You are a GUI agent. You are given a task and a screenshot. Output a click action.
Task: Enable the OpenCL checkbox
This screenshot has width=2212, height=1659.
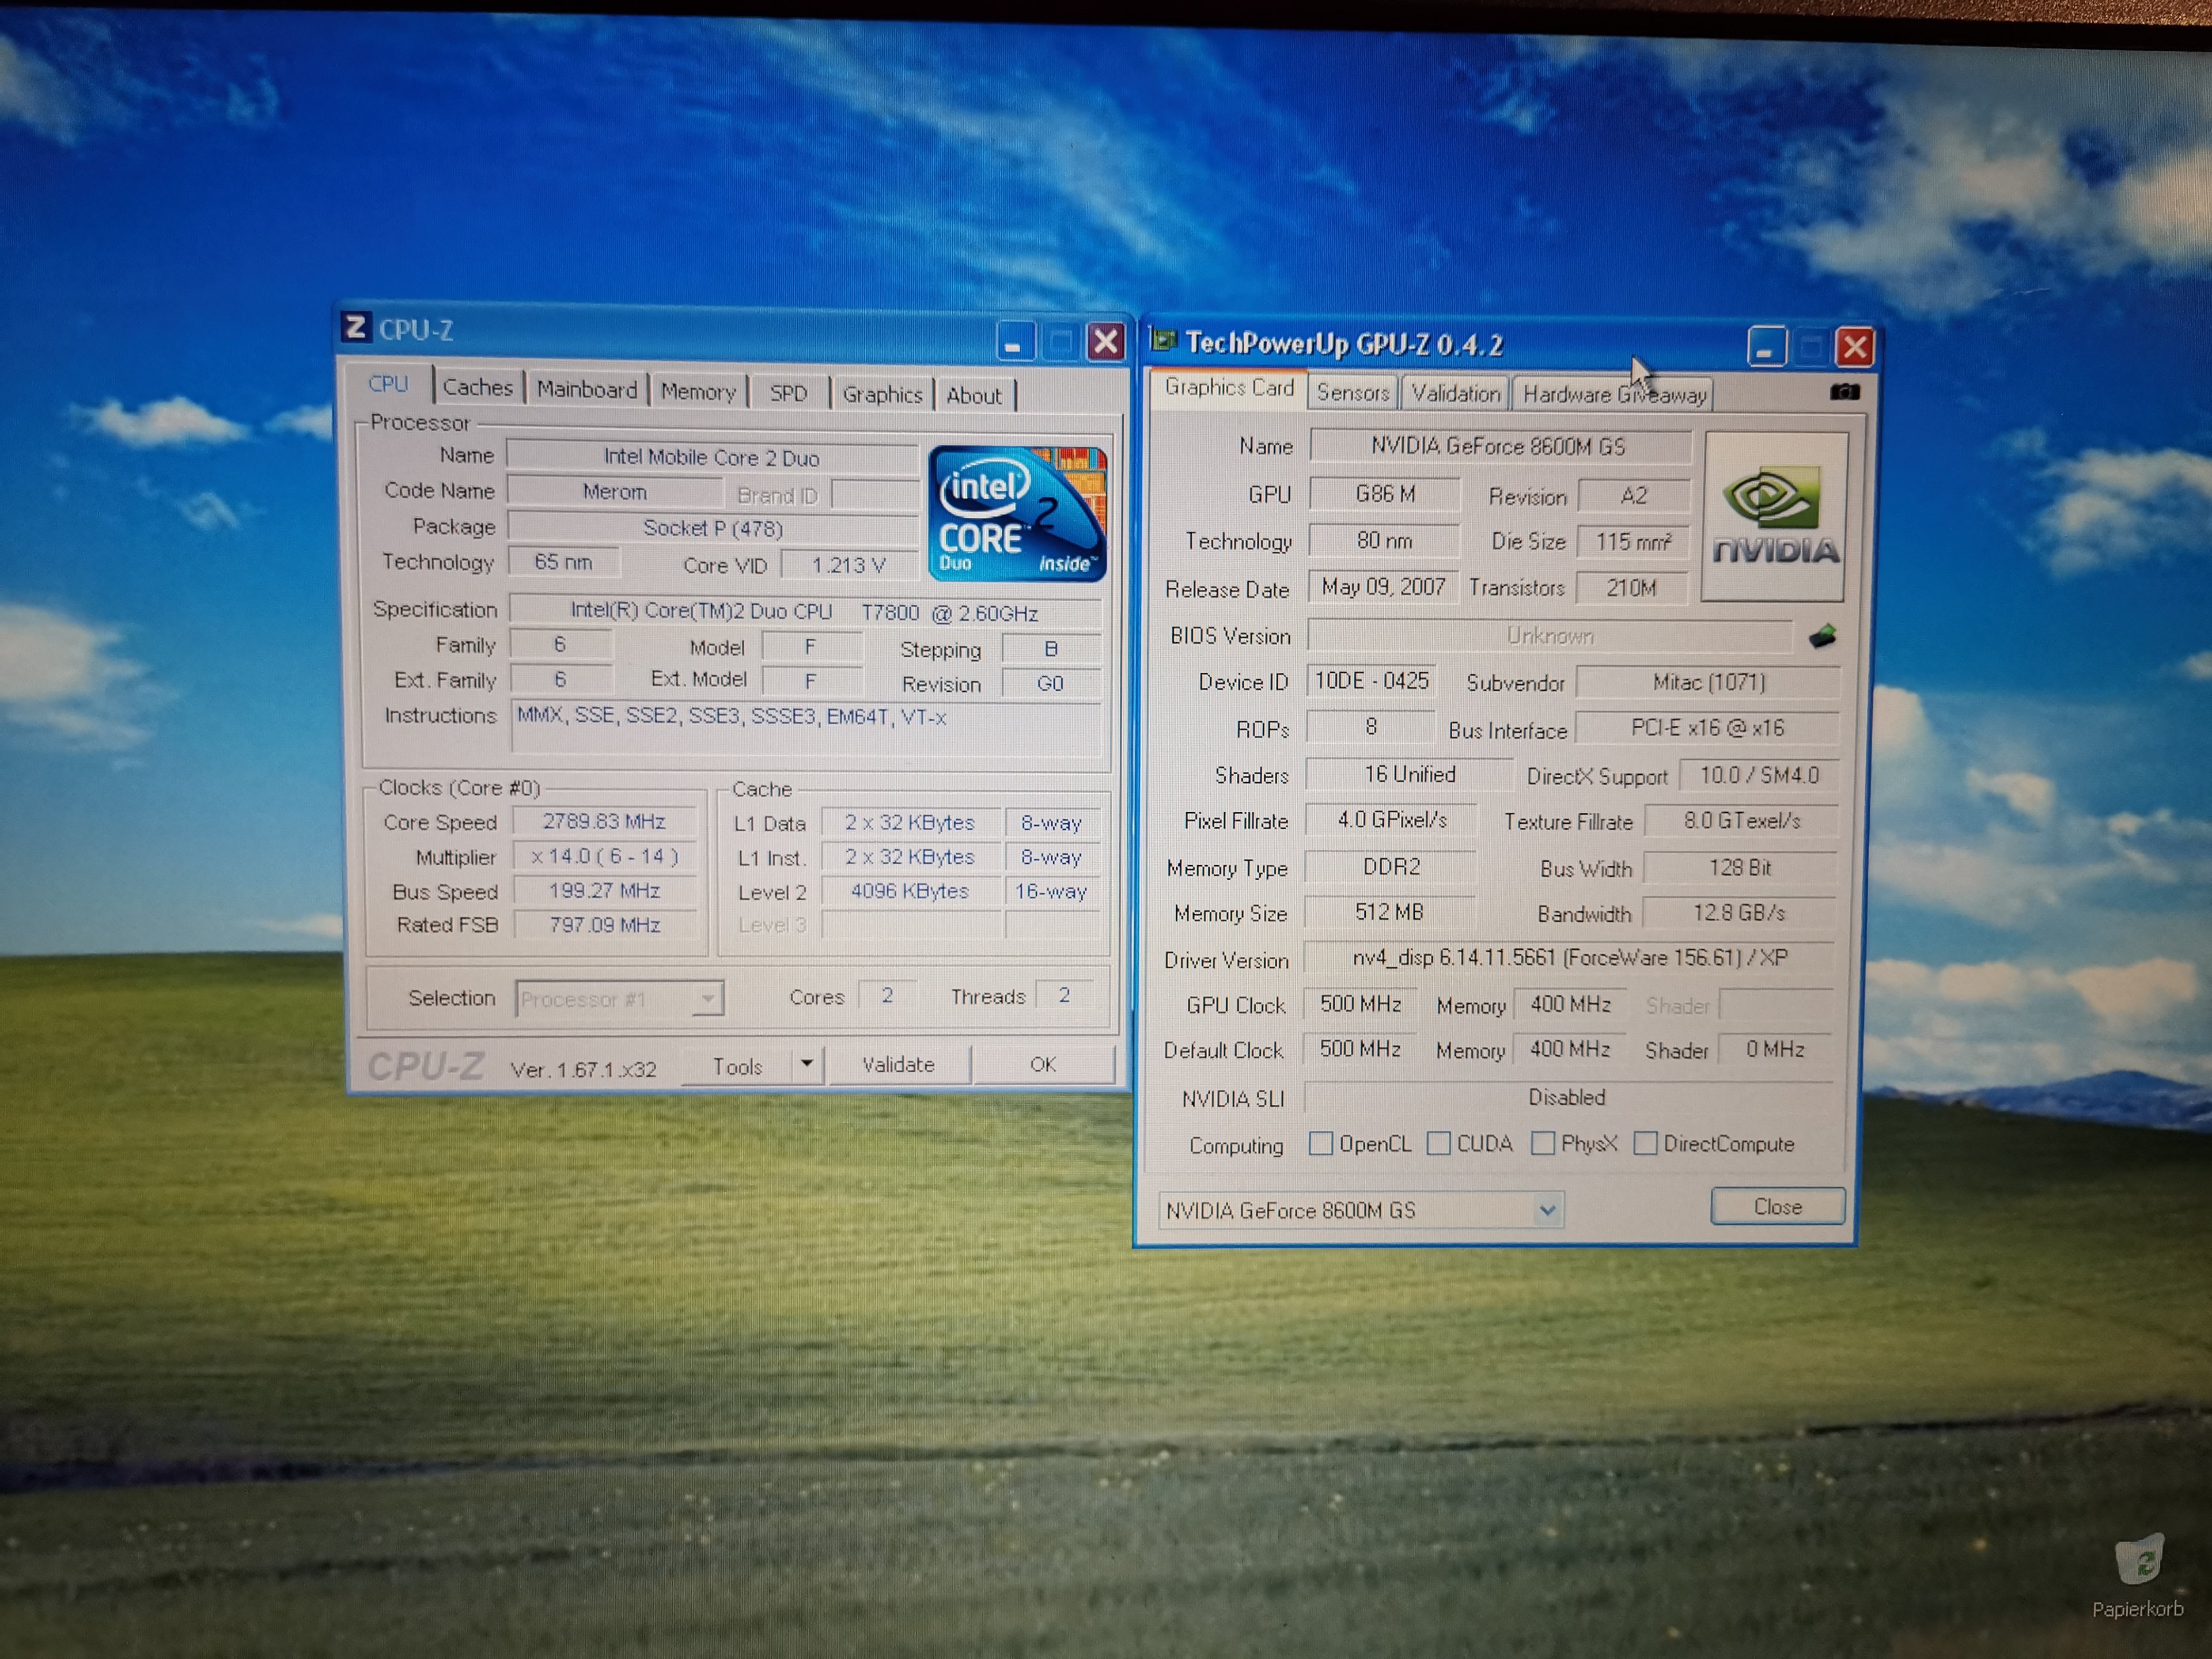pyautogui.click(x=1320, y=1143)
